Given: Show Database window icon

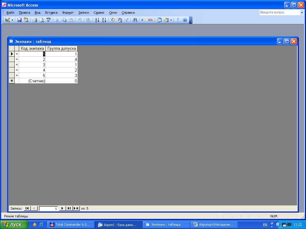Looking at the screenshot, I should coord(159,20).
